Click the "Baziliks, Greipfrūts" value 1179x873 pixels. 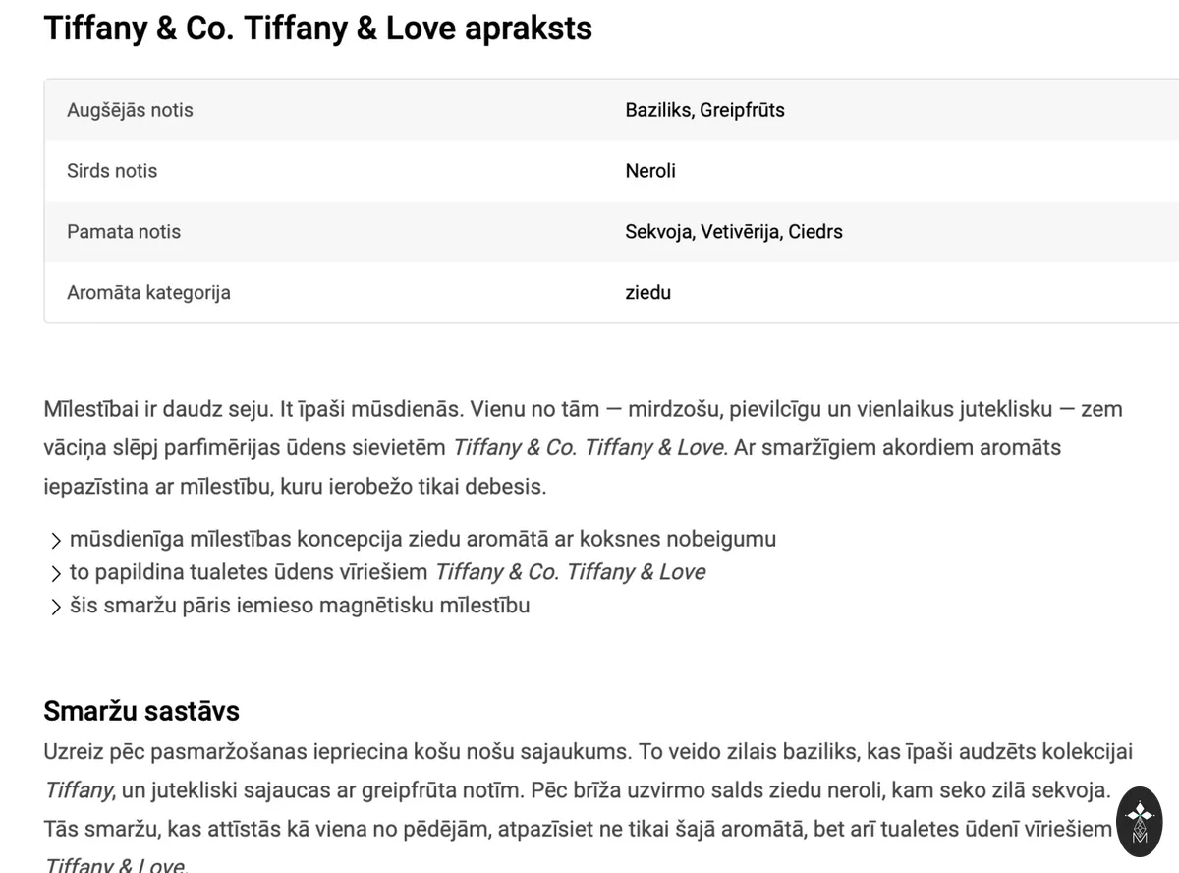(x=704, y=110)
